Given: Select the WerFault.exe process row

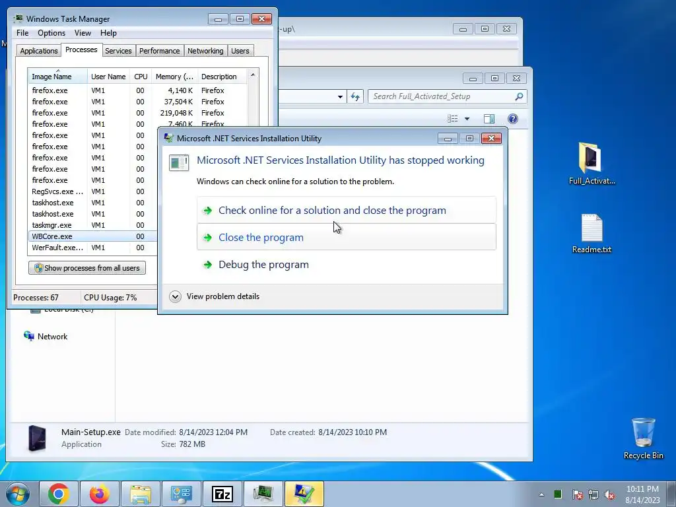Looking at the screenshot, I should [92, 248].
